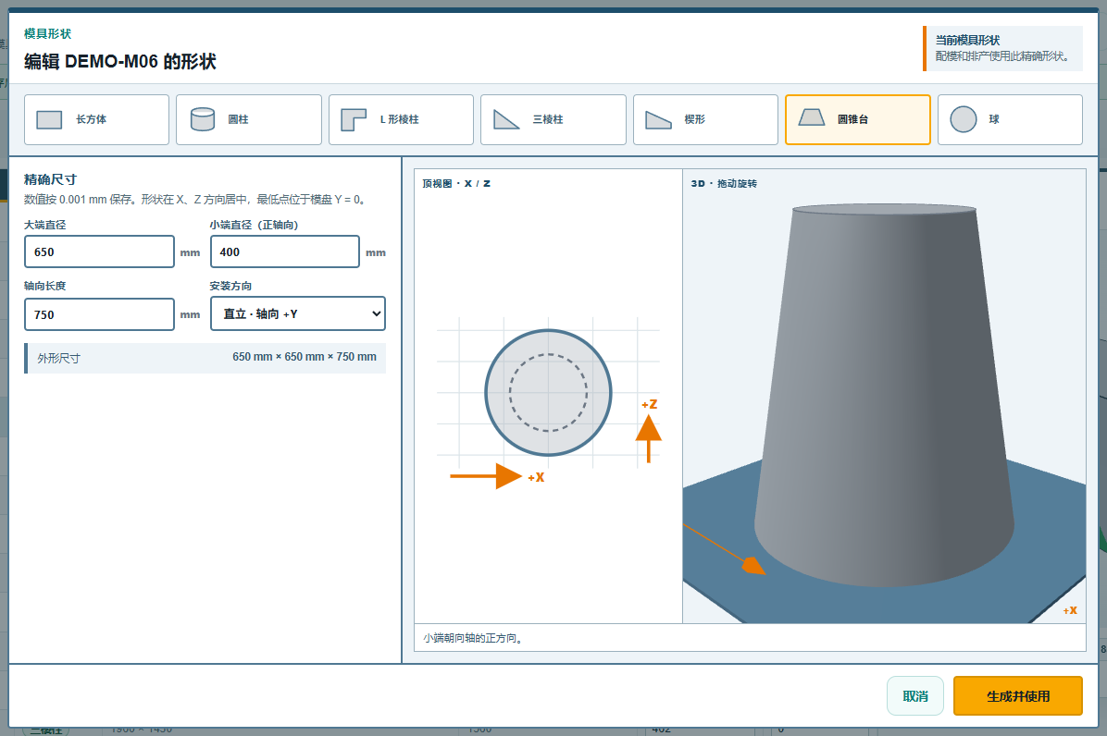Click the 3D frustum preview model

coord(884,395)
